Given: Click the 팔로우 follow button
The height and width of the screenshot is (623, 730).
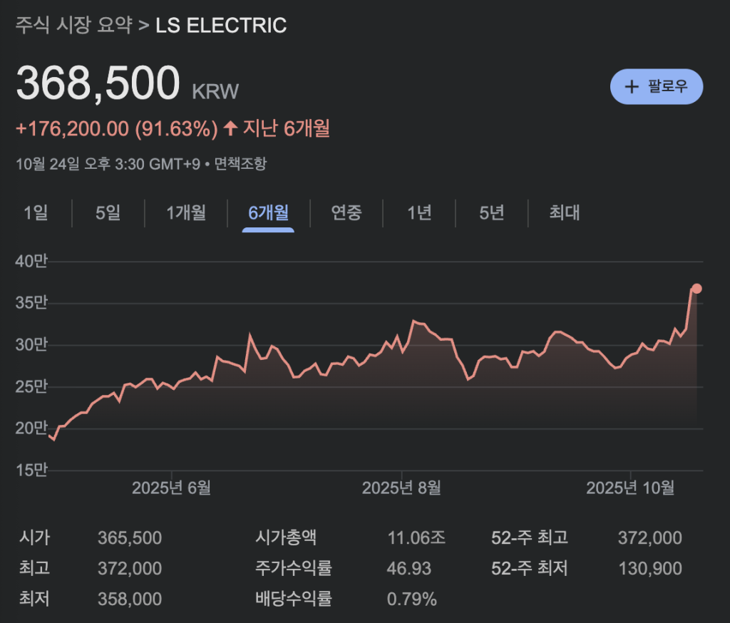Looking at the screenshot, I should (x=657, y=87).
